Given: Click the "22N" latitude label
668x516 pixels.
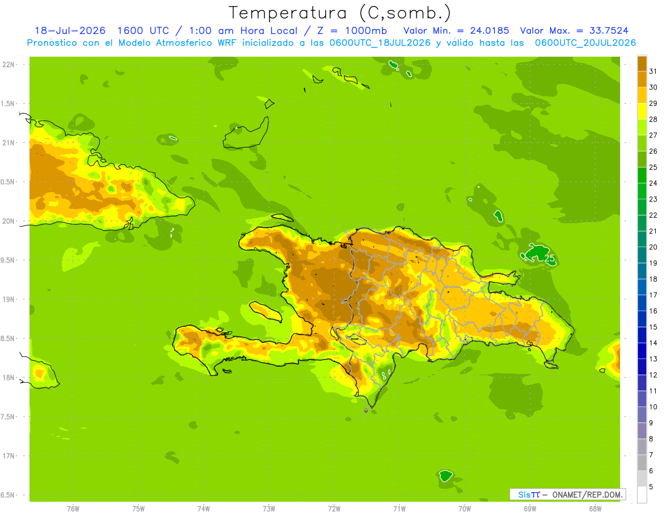Looking at the screenshot, I should 8,65.
